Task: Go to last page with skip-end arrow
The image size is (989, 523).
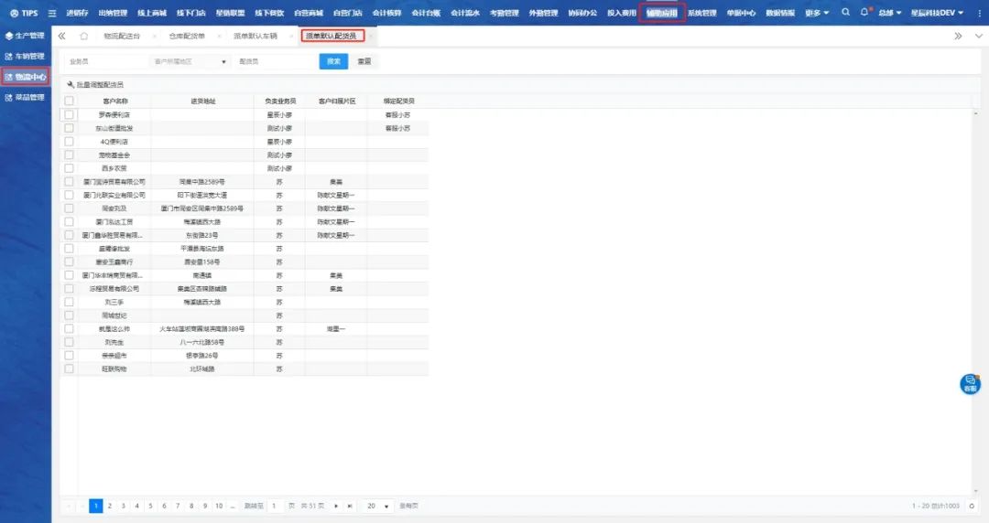Action: point(350,506)
